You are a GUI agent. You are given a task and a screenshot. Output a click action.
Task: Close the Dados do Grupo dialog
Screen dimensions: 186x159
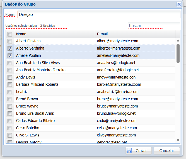point(179,4)
